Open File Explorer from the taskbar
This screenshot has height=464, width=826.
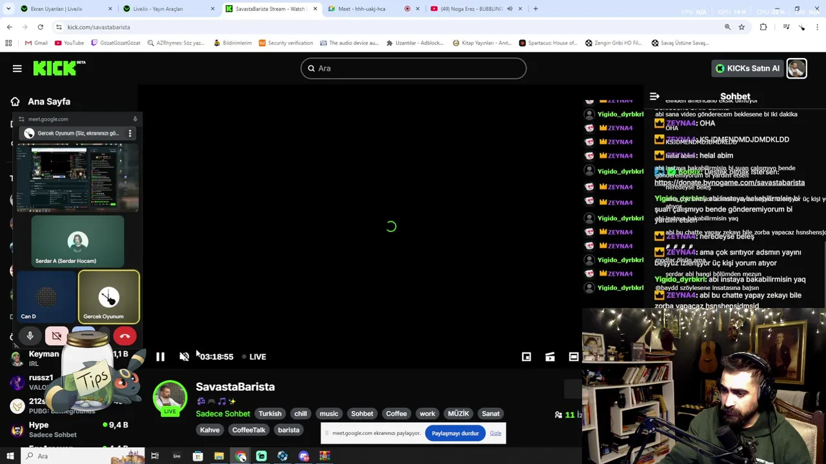coord(219,456)
